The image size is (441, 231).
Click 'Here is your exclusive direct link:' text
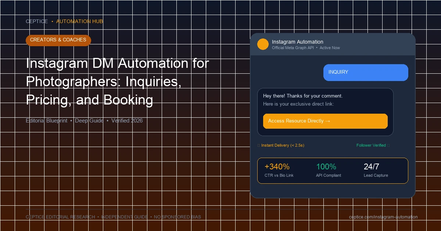(298, 104)
